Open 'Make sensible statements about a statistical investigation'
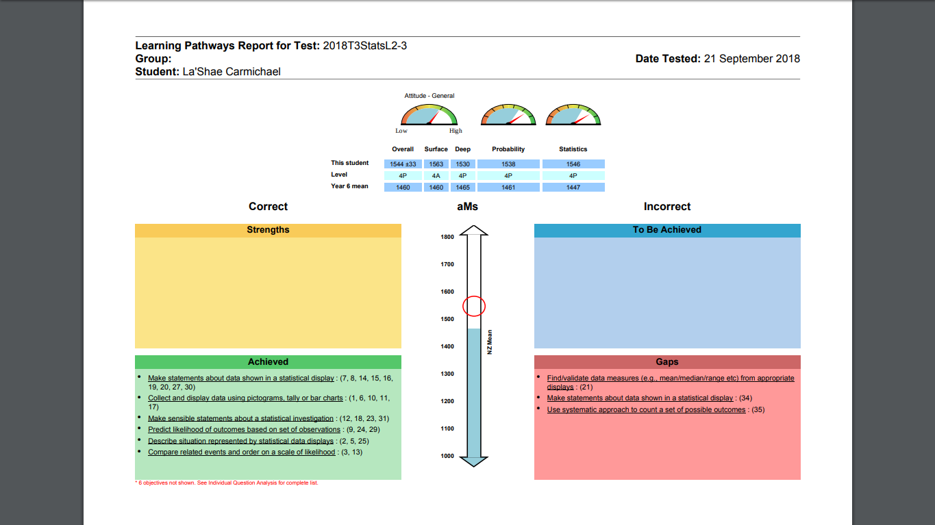This screenshot has width=935, height=525. 240,418
